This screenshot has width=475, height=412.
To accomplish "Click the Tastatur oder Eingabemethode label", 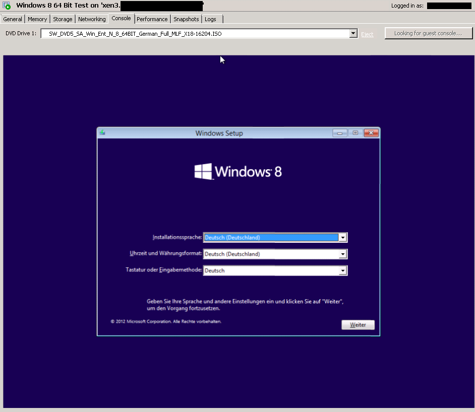I will tap(163, 270).
